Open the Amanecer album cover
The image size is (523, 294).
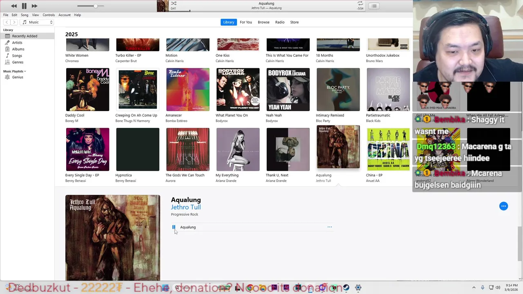click(x=188, y=89)
